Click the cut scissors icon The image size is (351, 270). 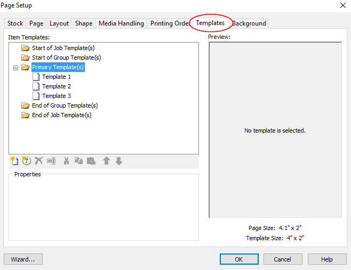pos(67,161)
